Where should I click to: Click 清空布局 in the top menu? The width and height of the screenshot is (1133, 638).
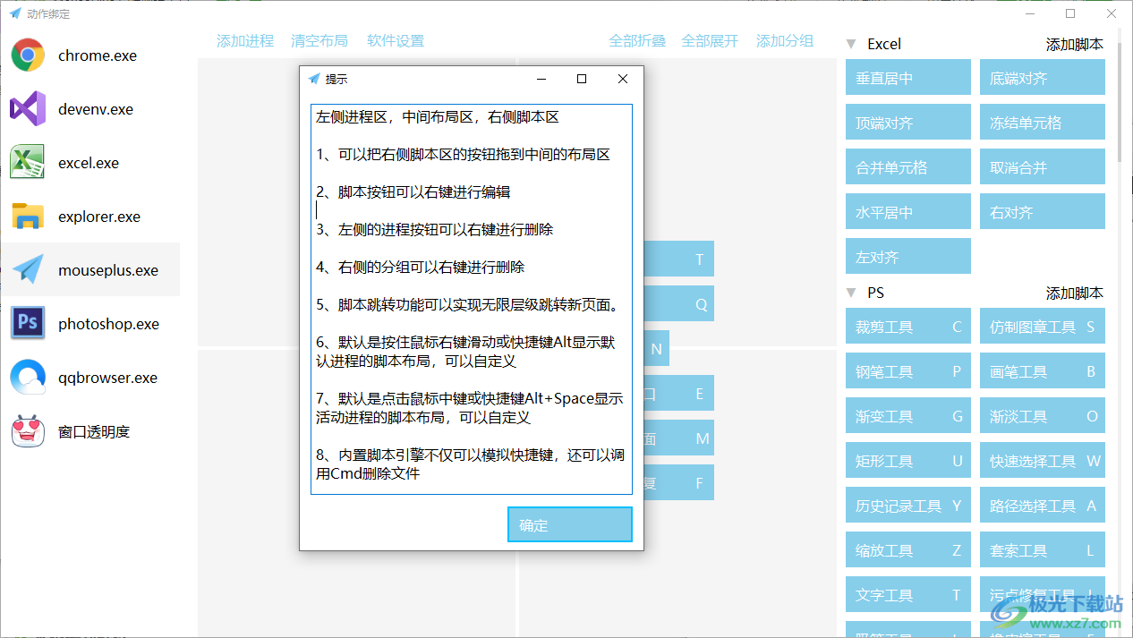pos(319,41)
